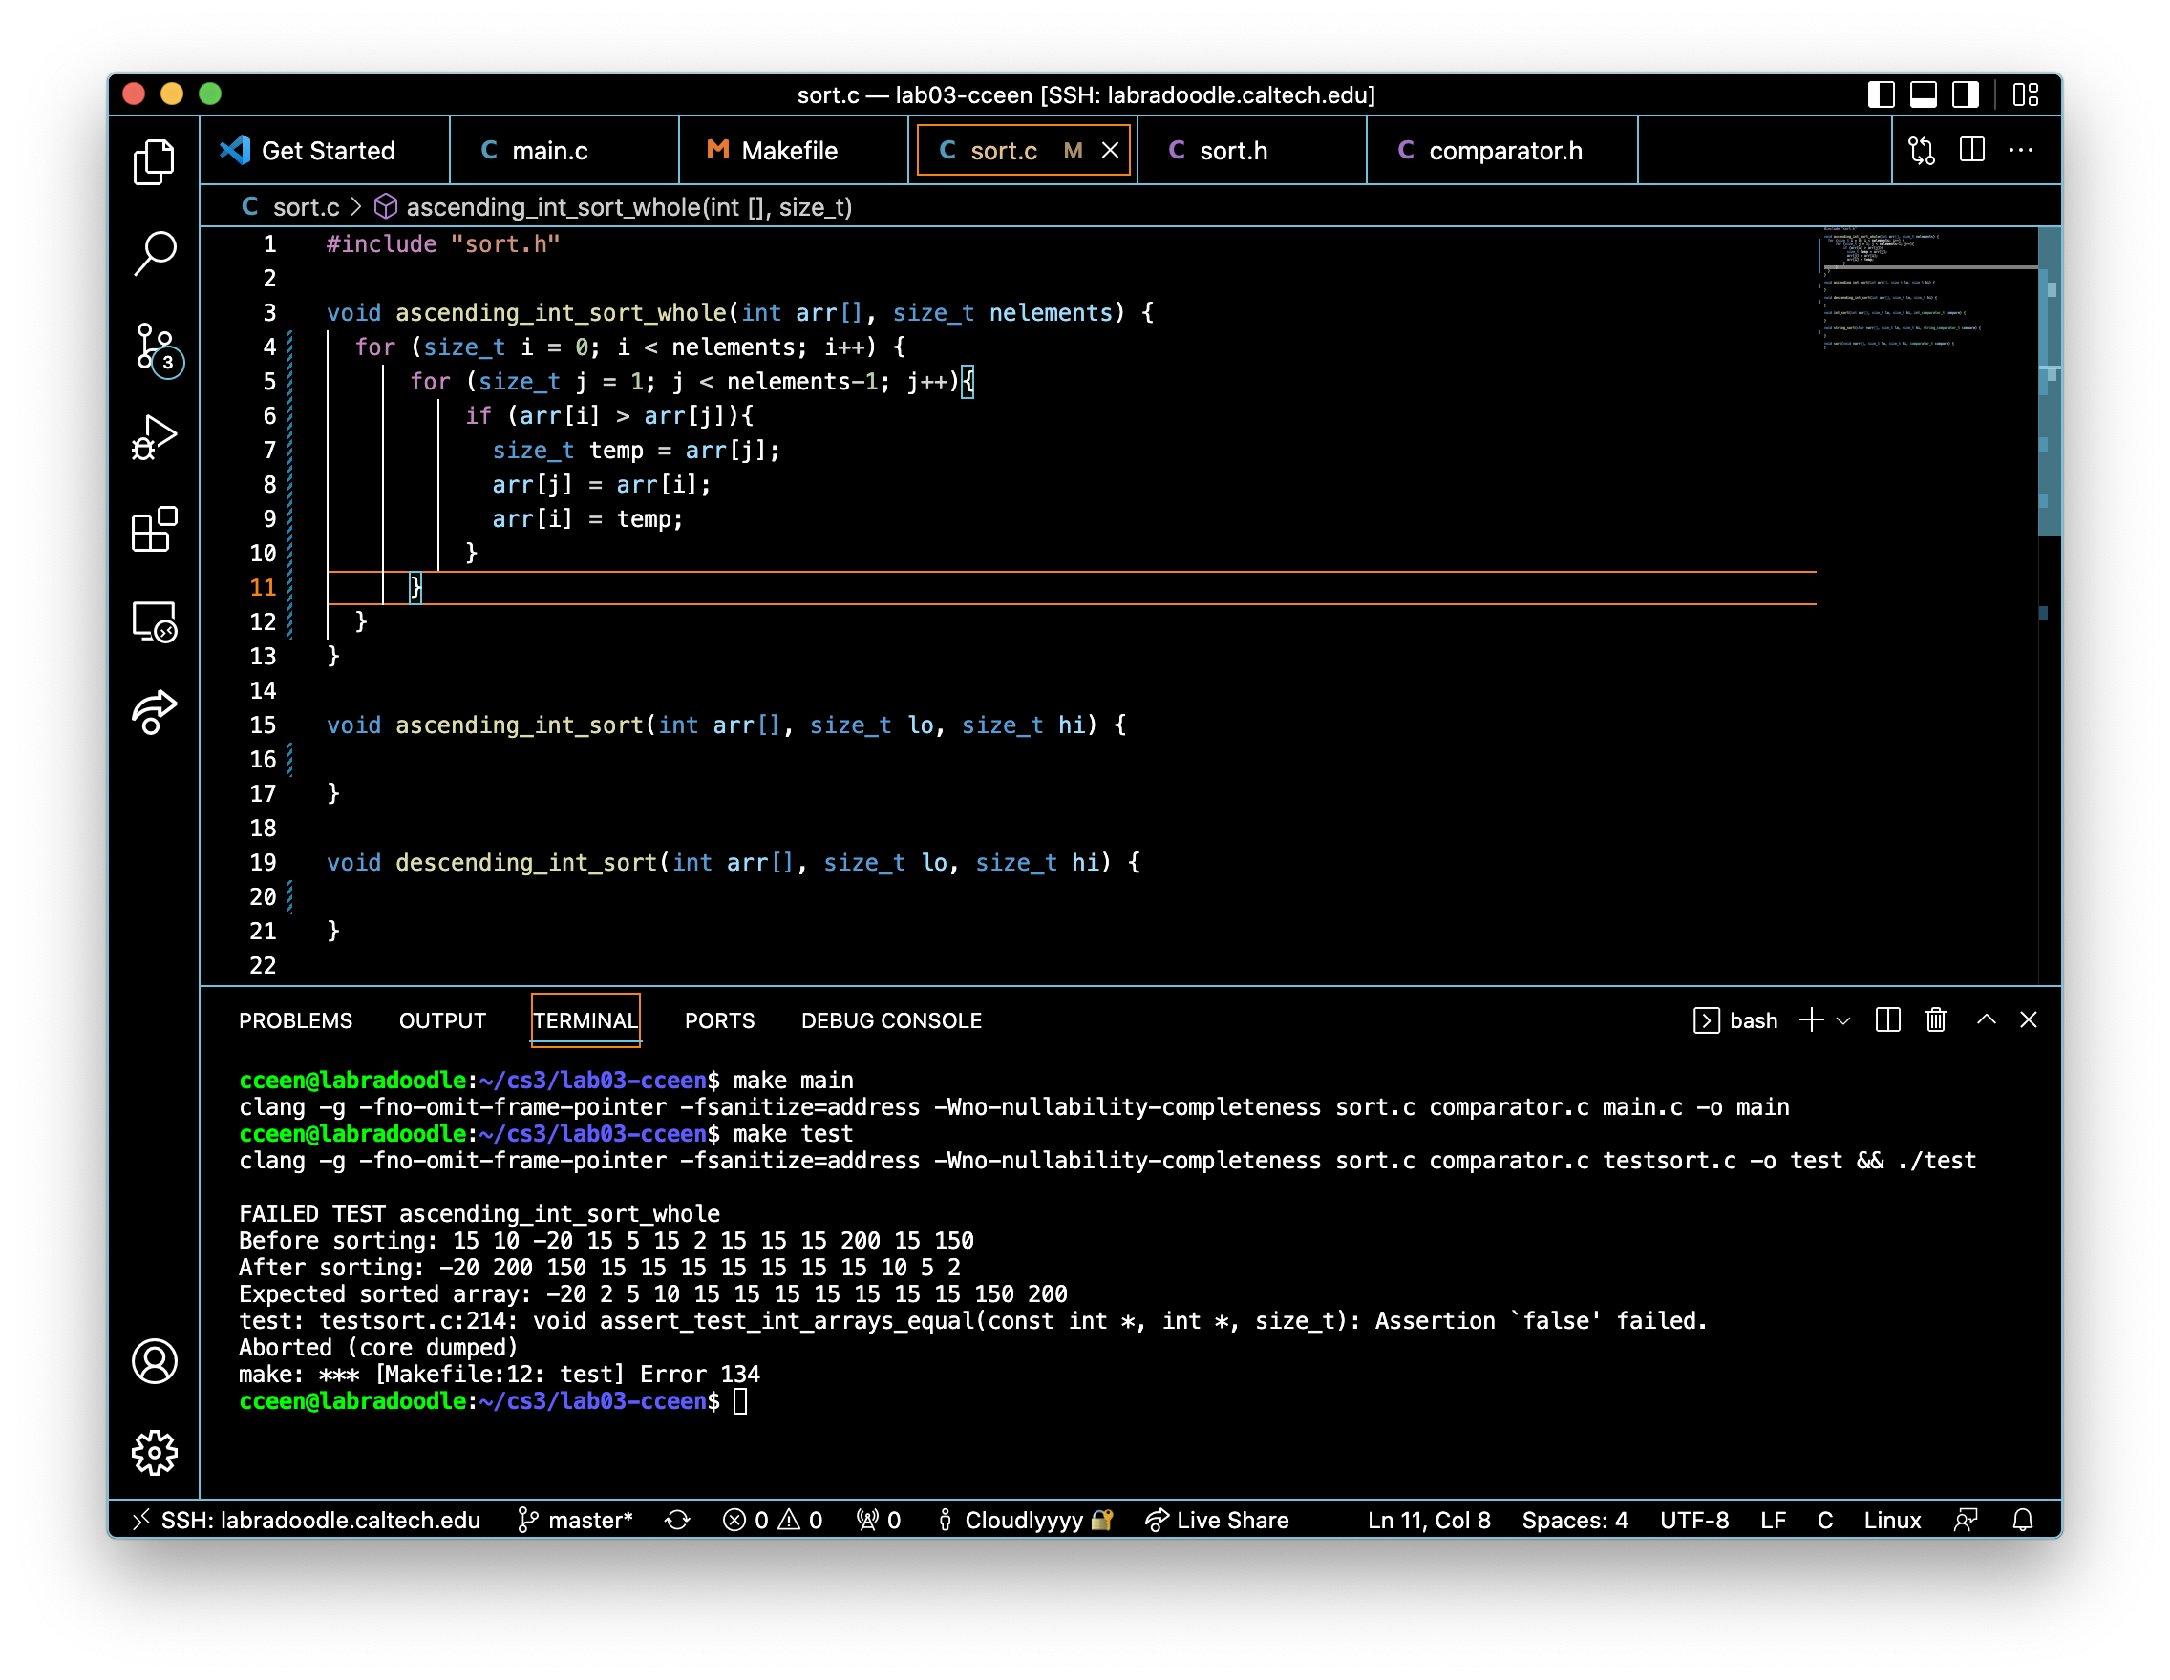Screen dimensions: 2170x1680
Task: Open the editor More Actions ellipsis menu
Action: [2020, 150]
